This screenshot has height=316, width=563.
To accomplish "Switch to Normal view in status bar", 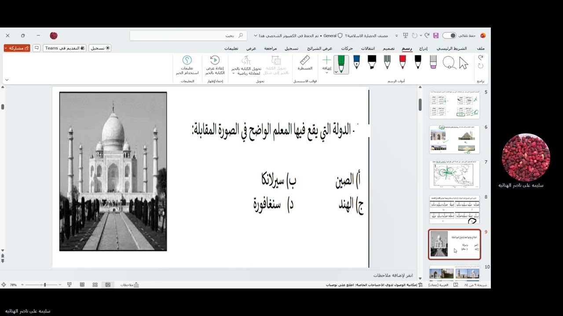I will (x=108, y=285).
